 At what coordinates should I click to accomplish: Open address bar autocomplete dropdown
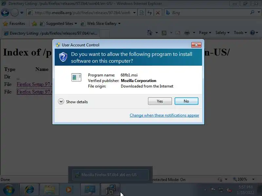point(134,13)
